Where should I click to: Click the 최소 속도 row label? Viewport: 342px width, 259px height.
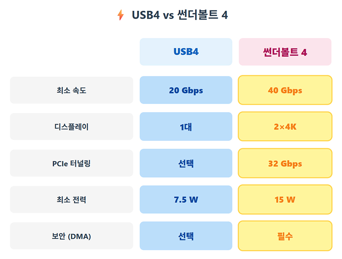coord(71,90)
